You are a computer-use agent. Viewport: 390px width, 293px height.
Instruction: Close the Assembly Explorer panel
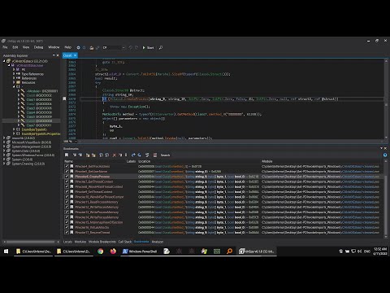point(58,55)
